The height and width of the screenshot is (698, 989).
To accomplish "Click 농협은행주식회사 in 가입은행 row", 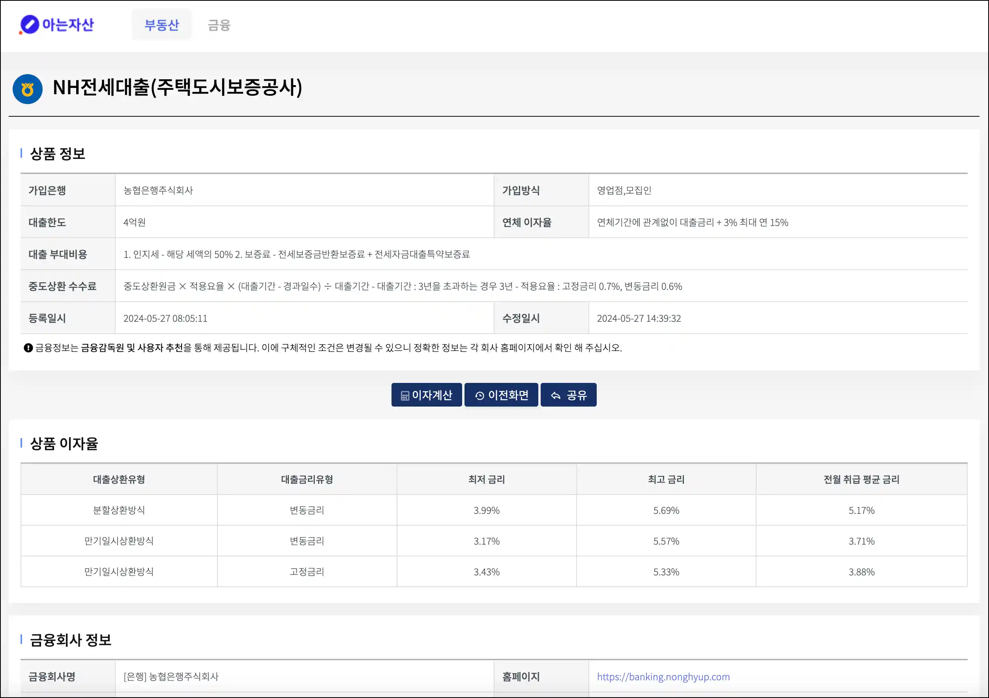I will click(158, 190).
